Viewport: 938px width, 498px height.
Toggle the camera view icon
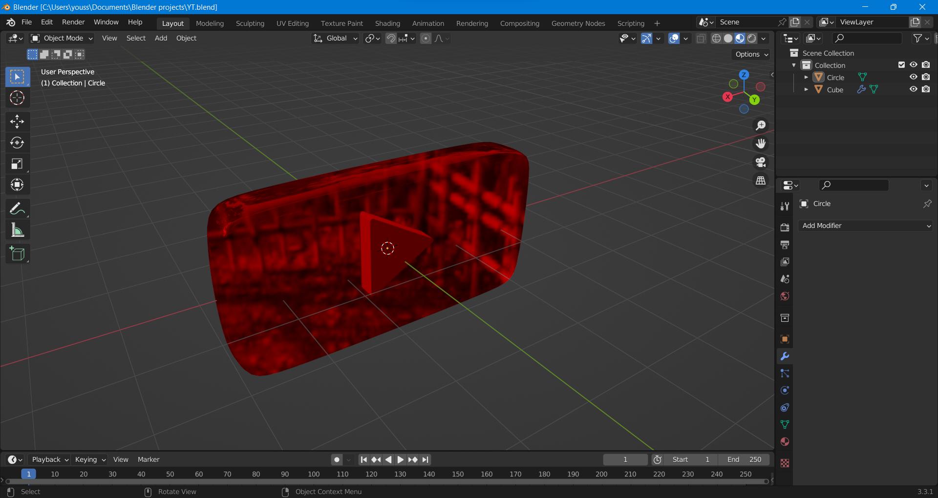[761, 162]
